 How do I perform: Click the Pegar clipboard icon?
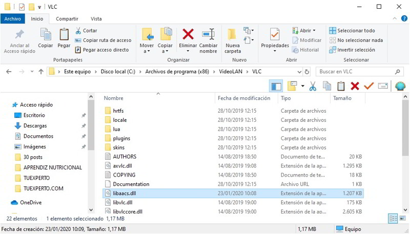(64, 35)
